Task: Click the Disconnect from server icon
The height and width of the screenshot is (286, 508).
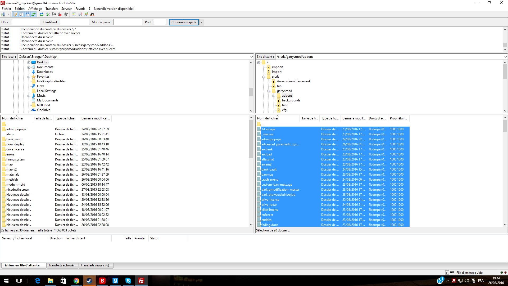Action: click(x=60, y=14)
